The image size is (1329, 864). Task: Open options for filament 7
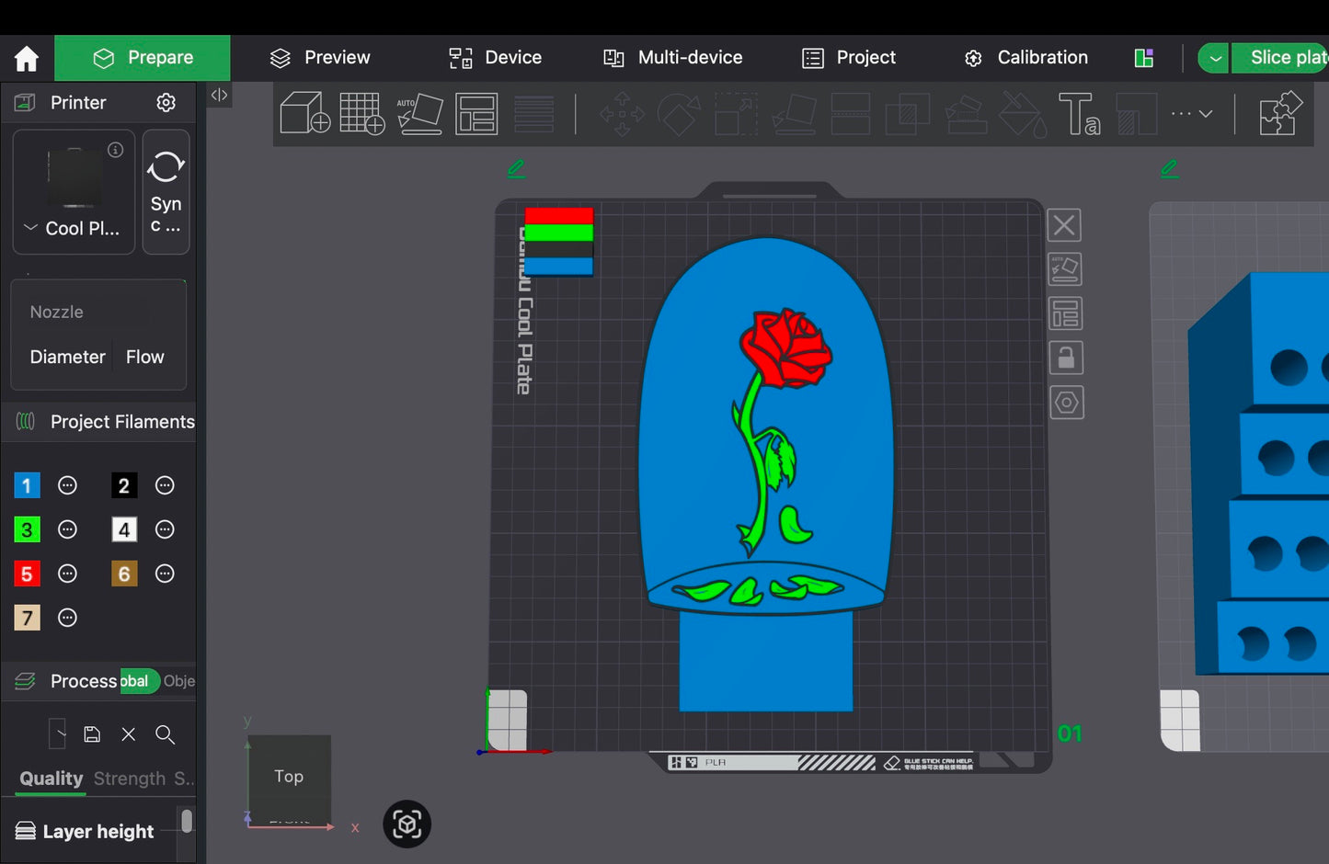point(67,618)
